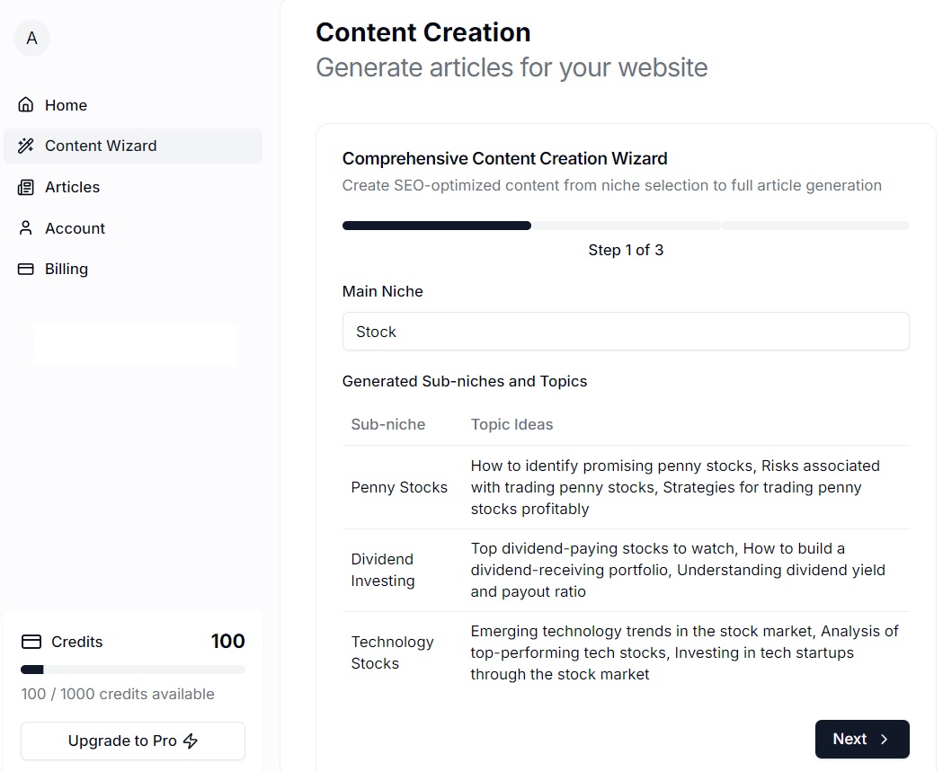Click the Account person icon
943x772 pixels.
(x=25, y=228)
